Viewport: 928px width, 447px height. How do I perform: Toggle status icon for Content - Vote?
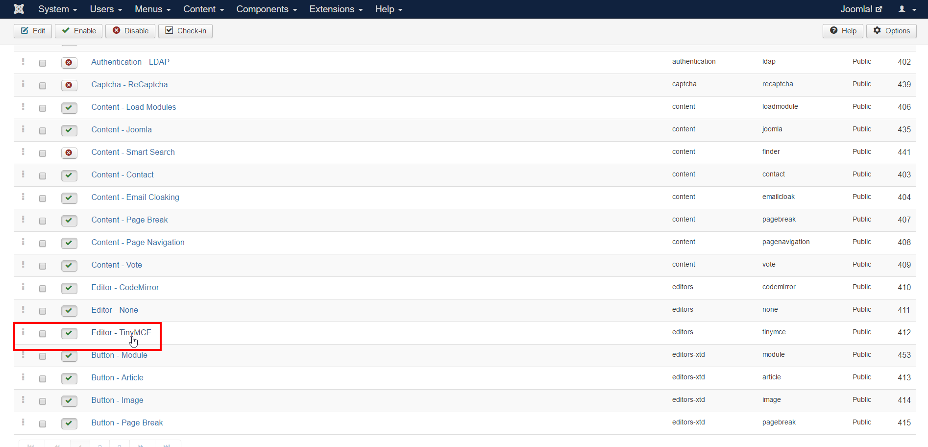(69, 265)
